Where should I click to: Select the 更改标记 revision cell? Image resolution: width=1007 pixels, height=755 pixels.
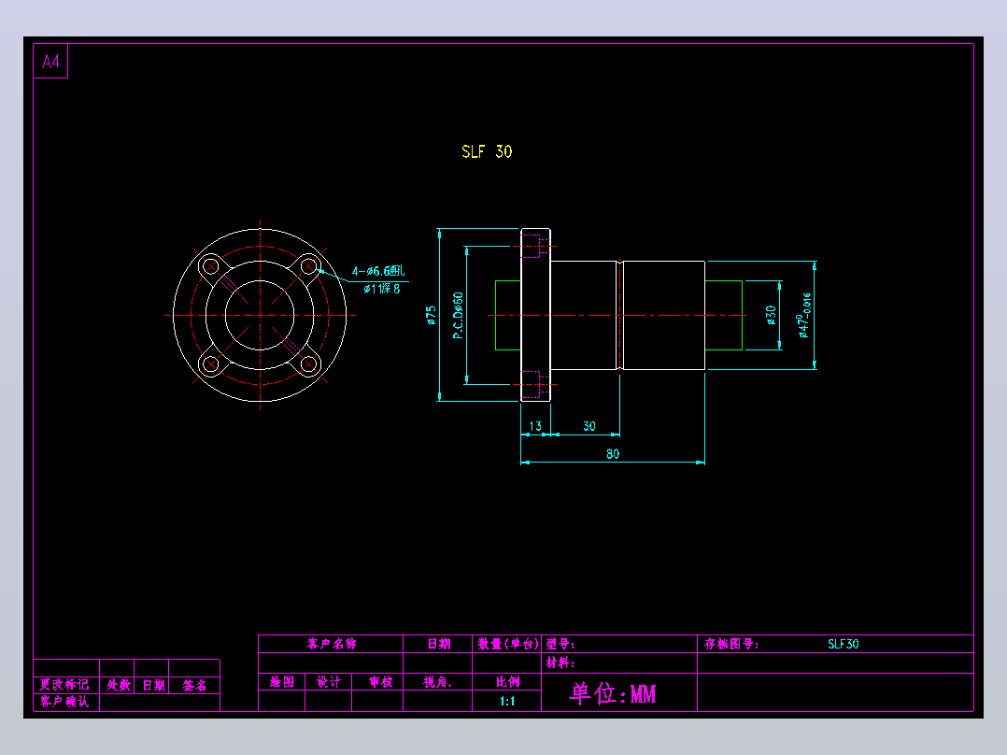pos(64,685)
